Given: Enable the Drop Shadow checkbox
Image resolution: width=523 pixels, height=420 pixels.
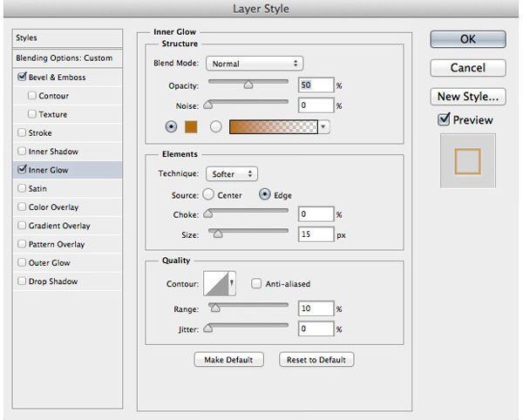Looking at the screenshot, I should pos(22,281).
